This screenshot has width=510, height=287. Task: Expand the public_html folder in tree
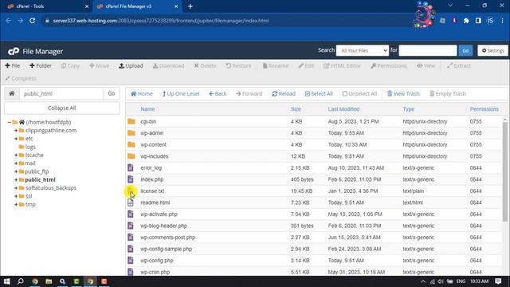point(16,179)
